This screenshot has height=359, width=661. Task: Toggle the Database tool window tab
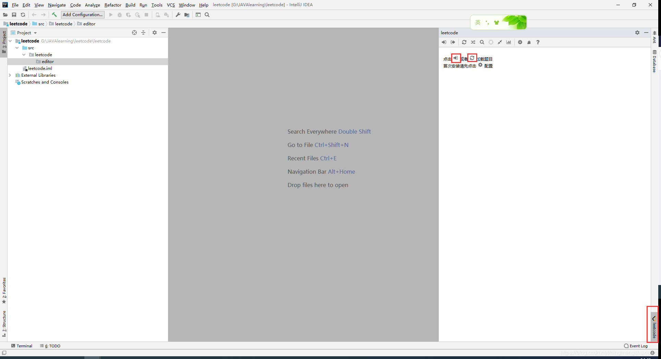click(654, 62)
